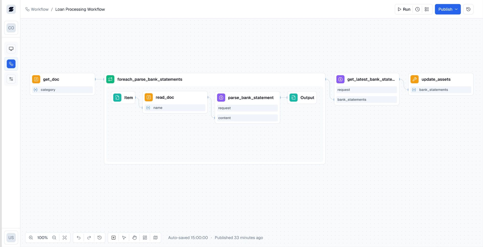Viewport: 483px width, 247px height.
Task: Select the read_doc node
Action: pyautogui.click(x=175, y=102)
